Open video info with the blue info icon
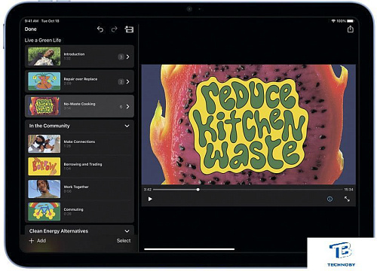 click(329, 199)
